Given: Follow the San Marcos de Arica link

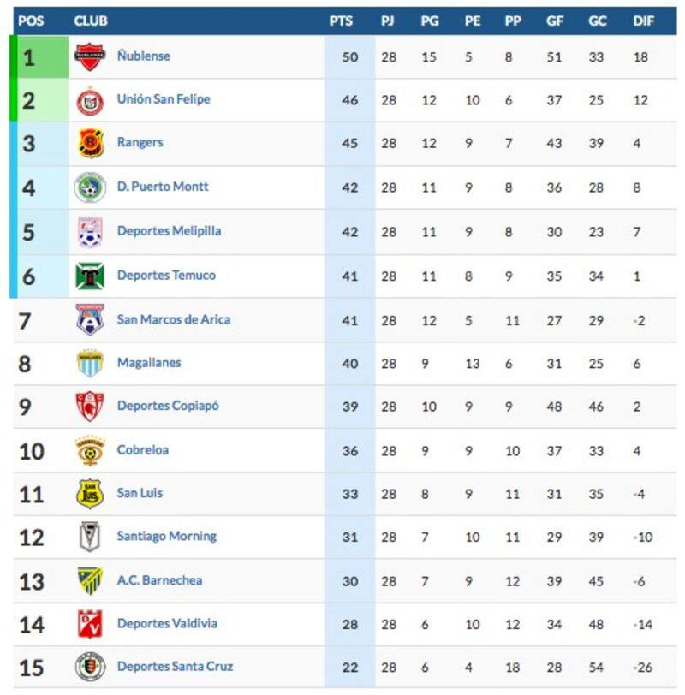Looking at the screenshot, I should coord(173,319).
